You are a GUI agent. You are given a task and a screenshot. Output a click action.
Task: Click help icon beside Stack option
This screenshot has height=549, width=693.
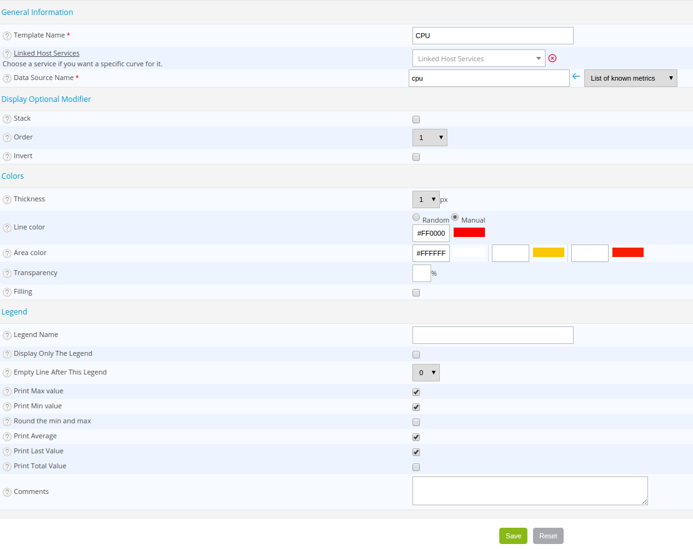click(7, 119)
